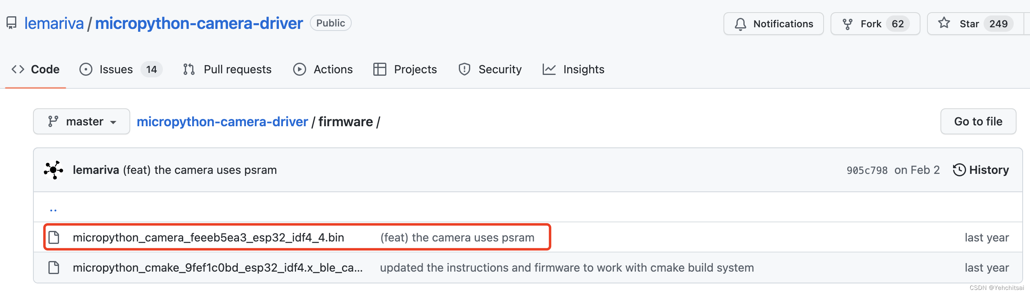Viewport: 1030px width, 294px height.
Task: Open the master branch dropdown
Action: [81, 121]
